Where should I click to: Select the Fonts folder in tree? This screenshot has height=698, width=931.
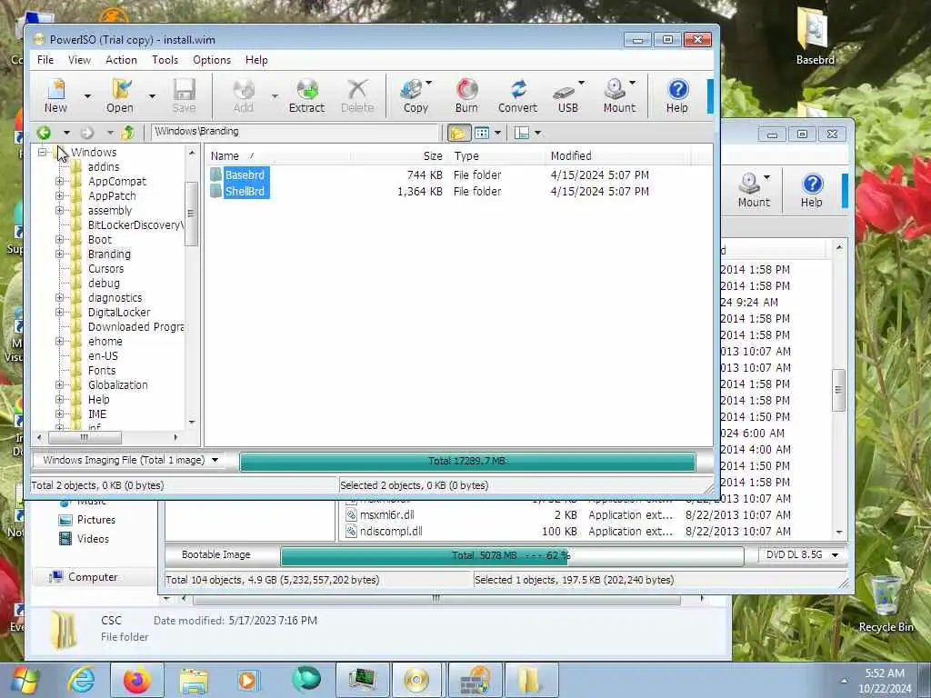(x=102, y=371)
